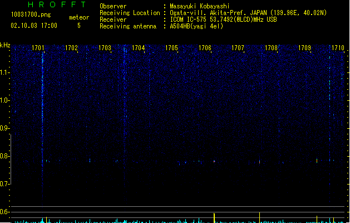Click the 1710 time marker label
The width and height of the screenshot is (350, 223).
click(x=338, y=48)
